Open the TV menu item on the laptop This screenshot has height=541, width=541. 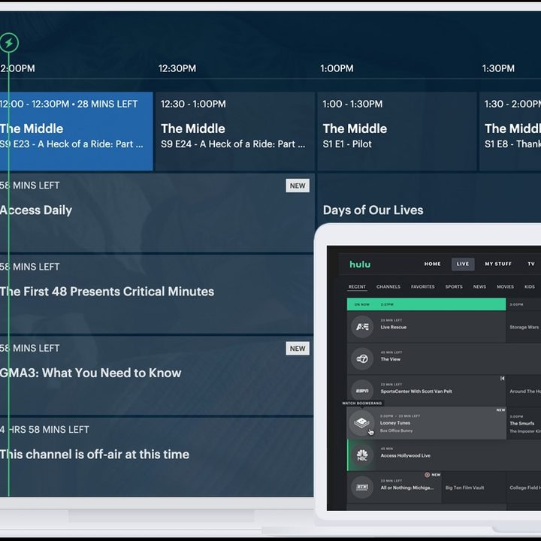click(531, 264)
